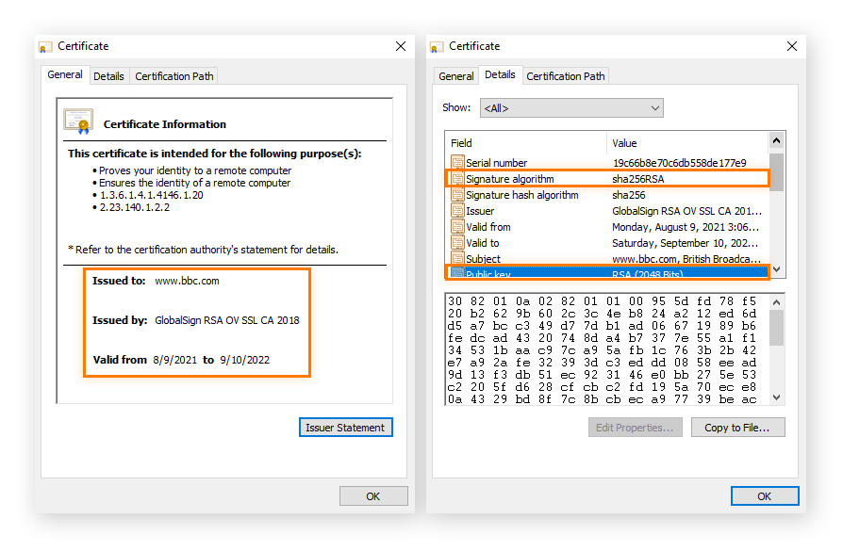Click the Valid from field icon
Screen dimensions: 843x551
pyautogui.click(x=457, y=227)
